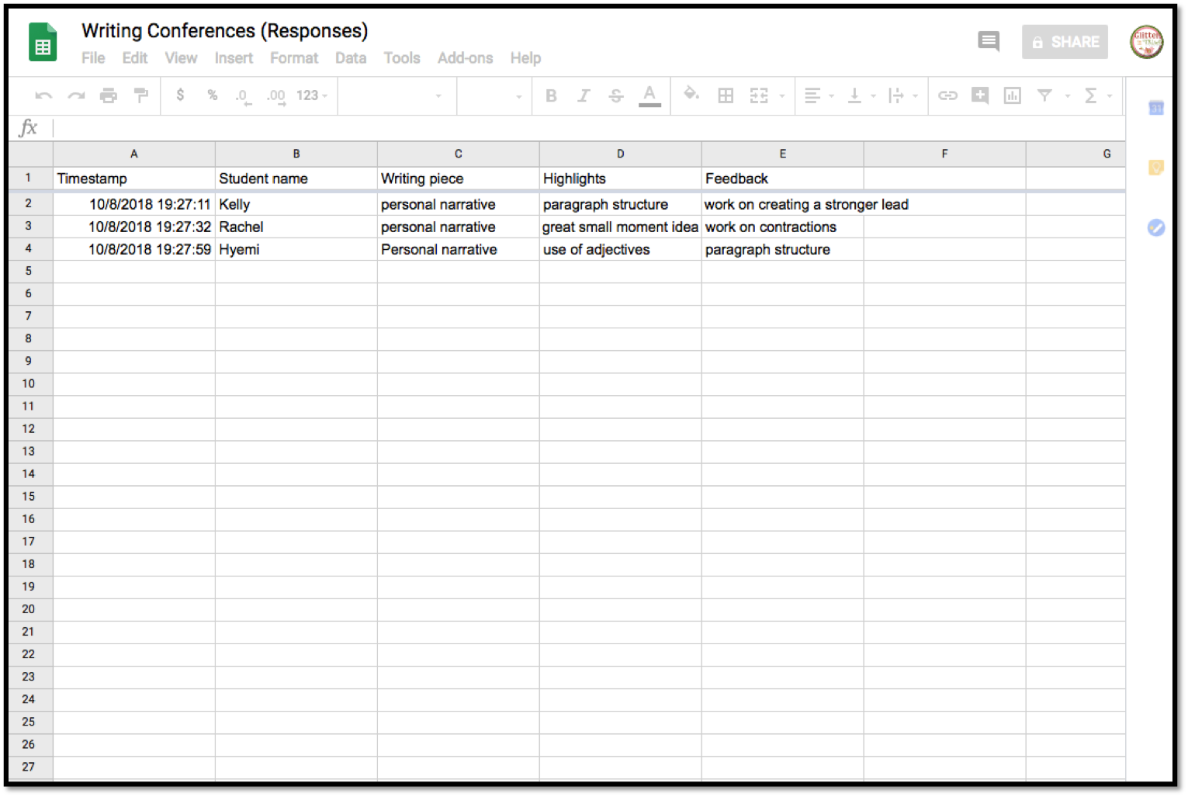
Task: Click the undo arrow
Action: tap(43, 95)
